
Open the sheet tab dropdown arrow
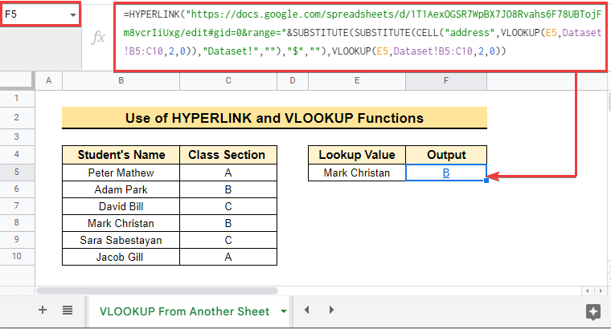[284, 311]
